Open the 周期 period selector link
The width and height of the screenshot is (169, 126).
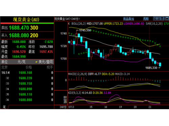[146, 19]
